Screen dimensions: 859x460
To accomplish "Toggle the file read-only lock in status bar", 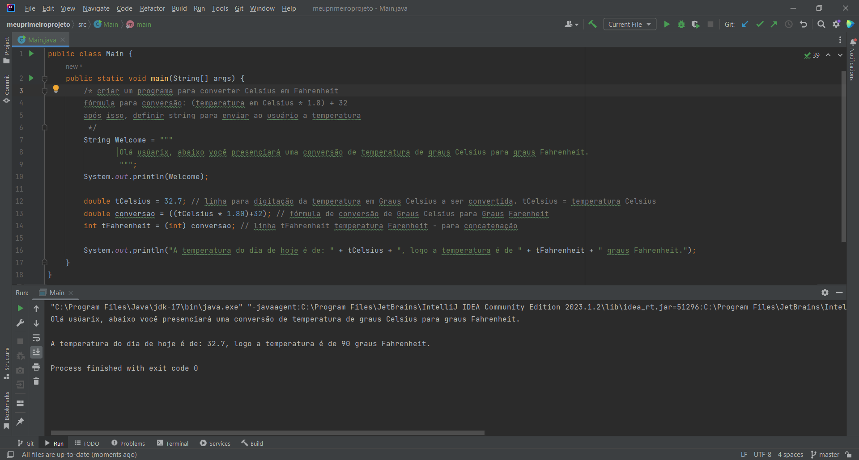I will [x=848, y=455].
